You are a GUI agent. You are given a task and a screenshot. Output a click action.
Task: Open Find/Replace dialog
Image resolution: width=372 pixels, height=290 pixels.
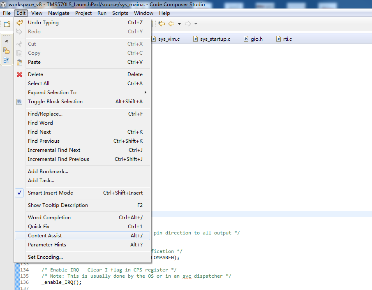82,114
